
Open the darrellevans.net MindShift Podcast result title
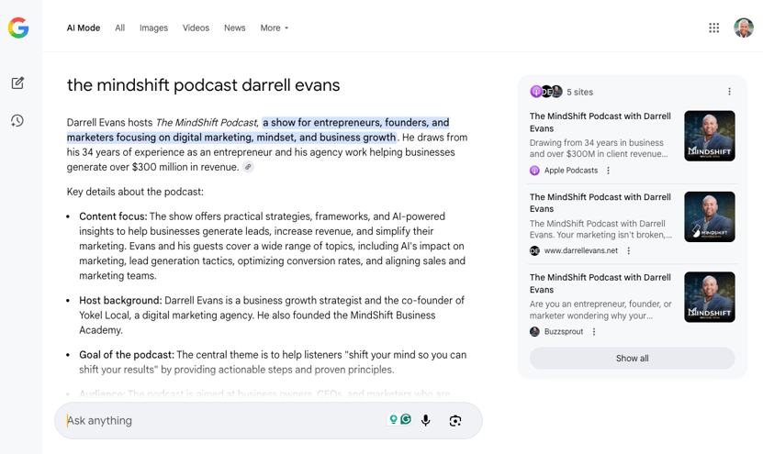(x=600, y=203)
